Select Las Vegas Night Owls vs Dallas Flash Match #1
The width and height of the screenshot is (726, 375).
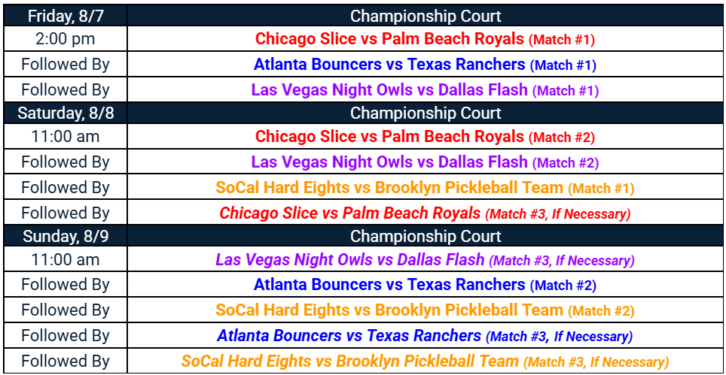(x=425, y=89)
